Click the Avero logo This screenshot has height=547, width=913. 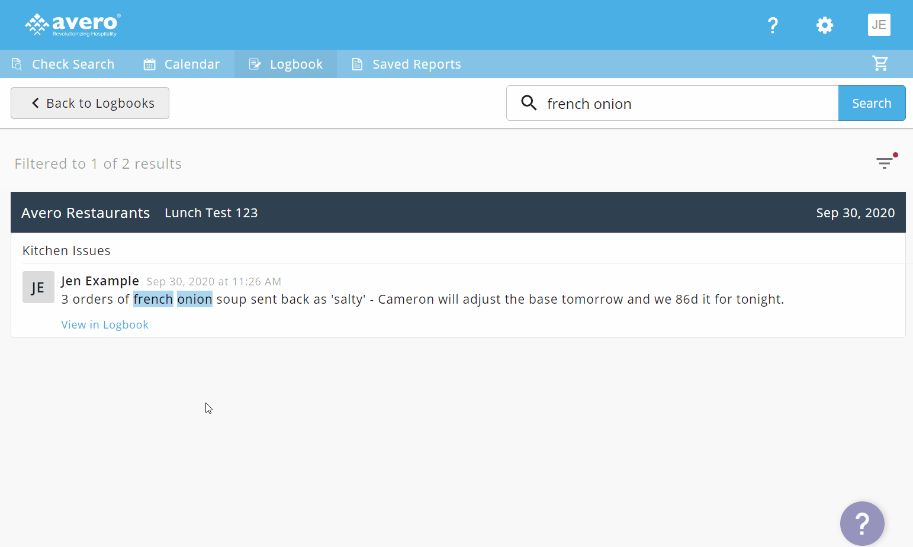click(x=72, y=25)
